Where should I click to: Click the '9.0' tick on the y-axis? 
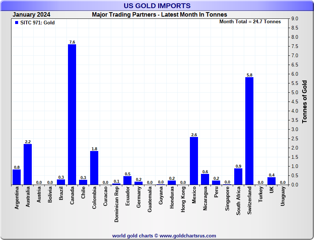294,18
